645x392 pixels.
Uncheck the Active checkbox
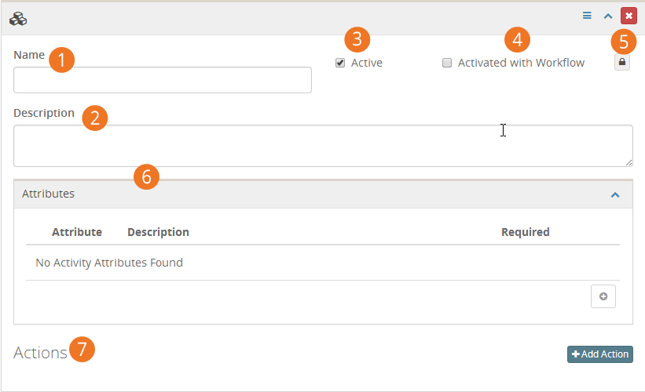[340, 63]
